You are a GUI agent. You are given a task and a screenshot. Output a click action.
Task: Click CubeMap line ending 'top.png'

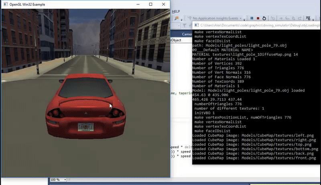click(252, 145)
